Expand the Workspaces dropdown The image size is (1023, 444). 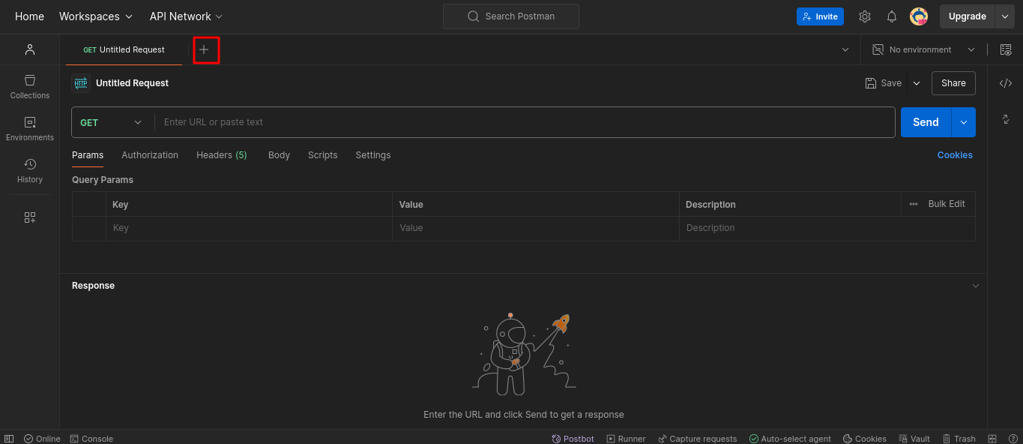(96, 16)
